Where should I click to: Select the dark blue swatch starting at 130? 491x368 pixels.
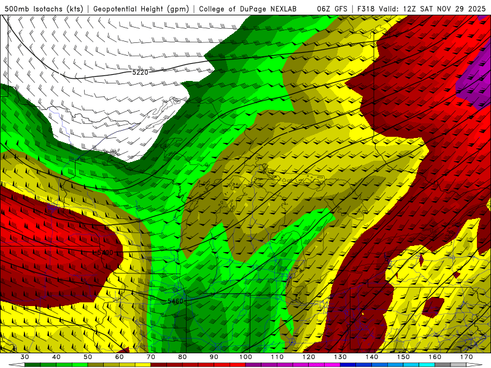348,365
